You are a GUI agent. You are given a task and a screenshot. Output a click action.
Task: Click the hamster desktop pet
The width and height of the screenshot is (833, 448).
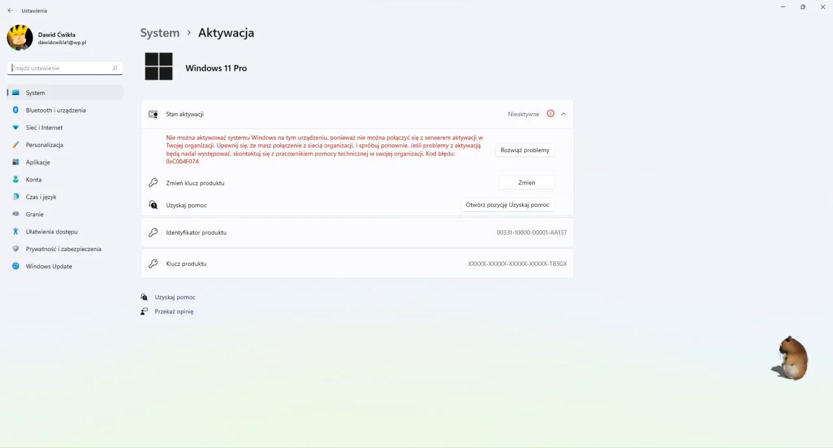pos(791,358)
